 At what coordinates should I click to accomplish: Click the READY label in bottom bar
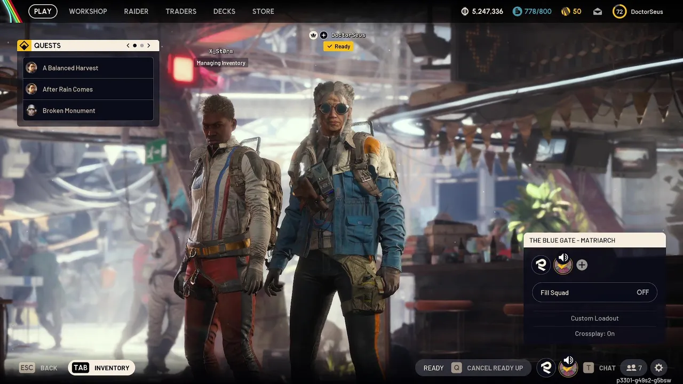pyautogui.click(x=433, y=368)
